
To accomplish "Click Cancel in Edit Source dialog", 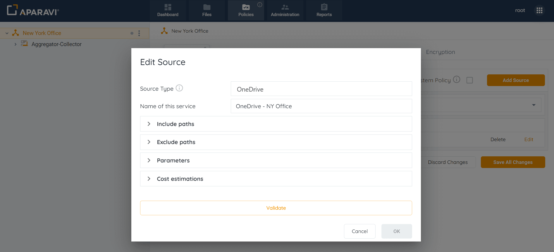I will 359,231.
